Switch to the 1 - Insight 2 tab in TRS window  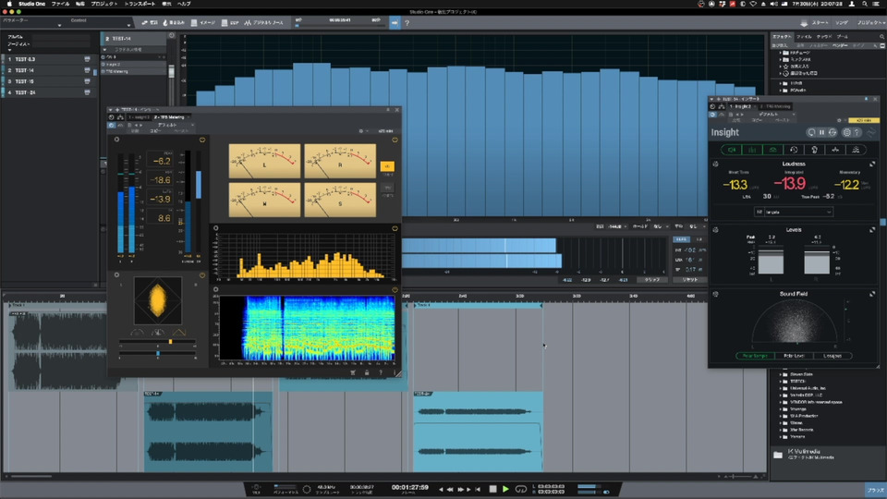(140, 117)
